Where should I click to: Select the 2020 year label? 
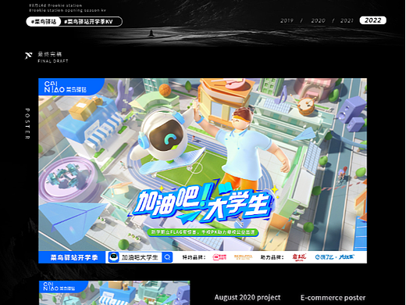click(318, 20)
